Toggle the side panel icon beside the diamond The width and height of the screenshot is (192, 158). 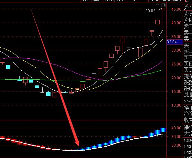[x=164, y=5]
